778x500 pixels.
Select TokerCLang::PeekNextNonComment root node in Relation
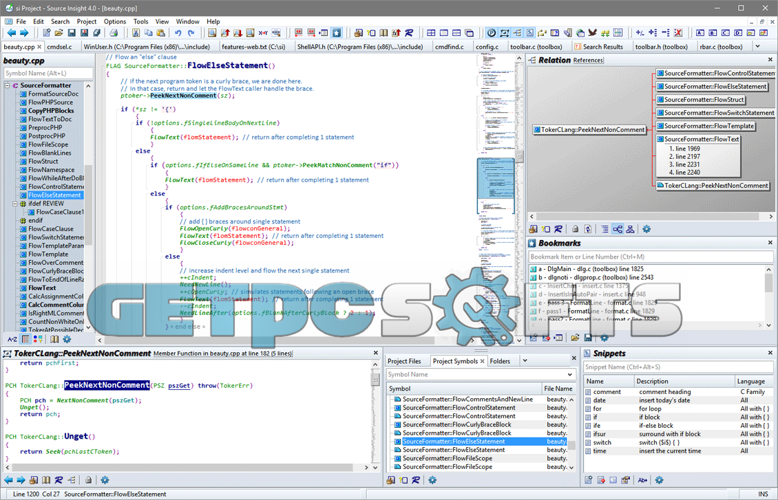point(589,130)
